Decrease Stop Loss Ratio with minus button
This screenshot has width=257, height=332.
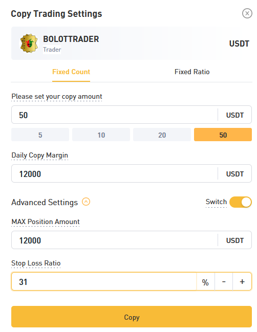point(224,281)
